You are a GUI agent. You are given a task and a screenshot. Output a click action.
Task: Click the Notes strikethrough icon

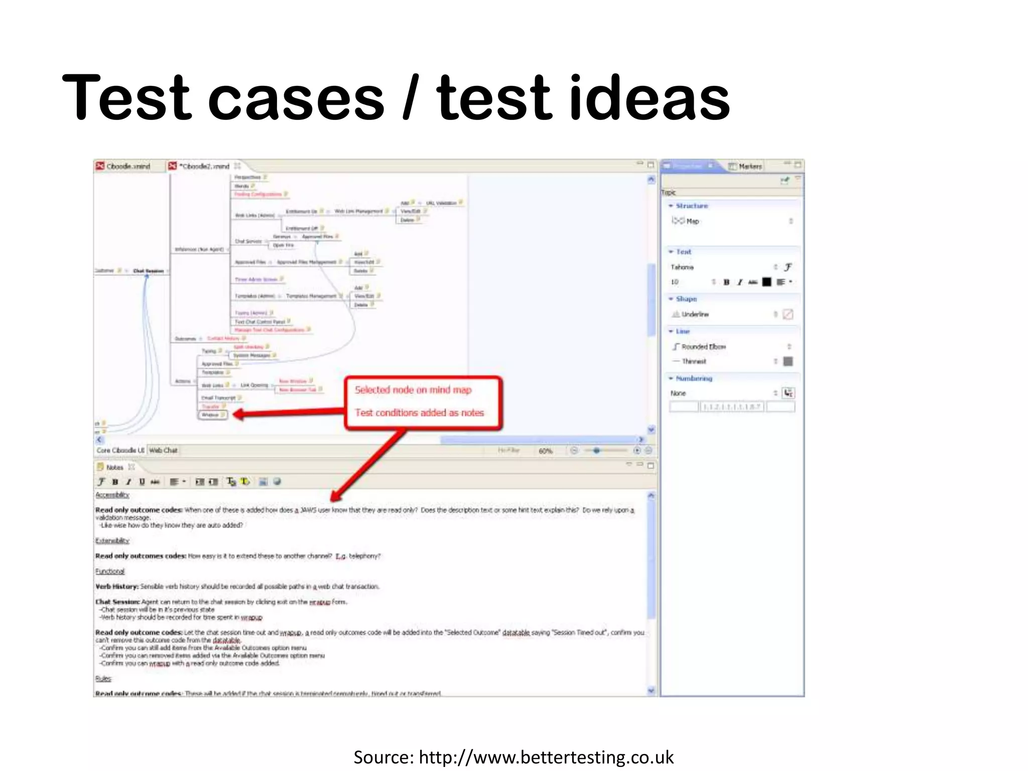point(155,482)
